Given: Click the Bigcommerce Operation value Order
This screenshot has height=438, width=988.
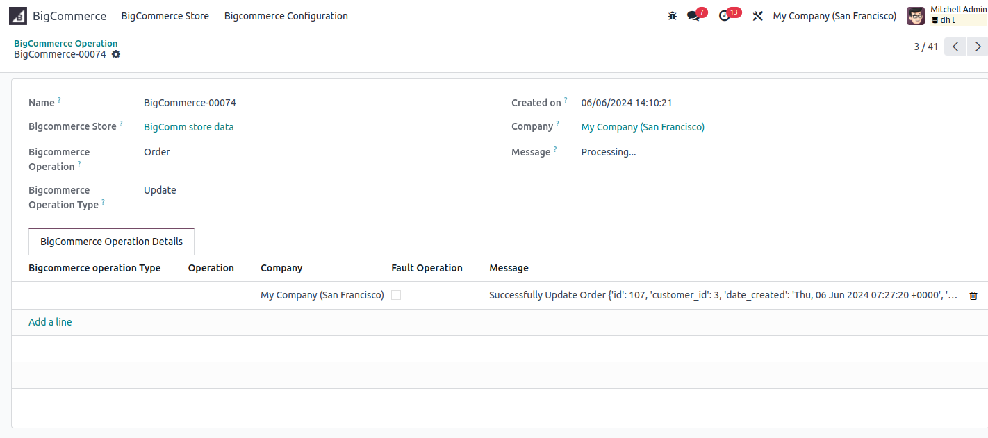Looking at the screenshot, I should point(157,152).
